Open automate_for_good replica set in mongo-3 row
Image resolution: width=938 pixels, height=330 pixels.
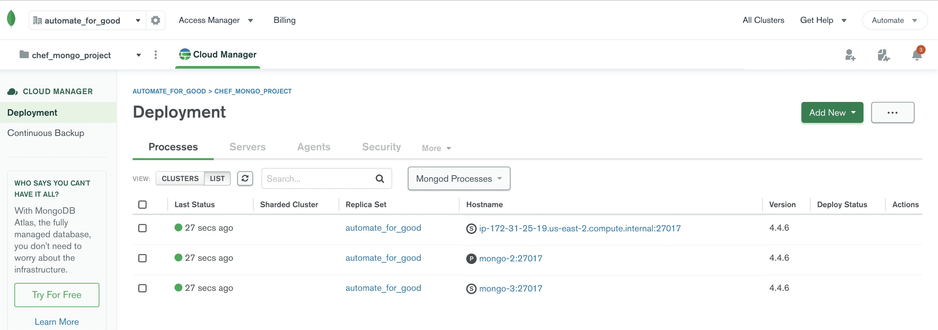[383, 288]
